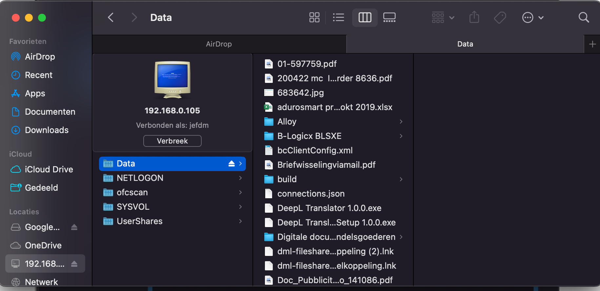Expand the Alloy folder chevron

(401, 122)
